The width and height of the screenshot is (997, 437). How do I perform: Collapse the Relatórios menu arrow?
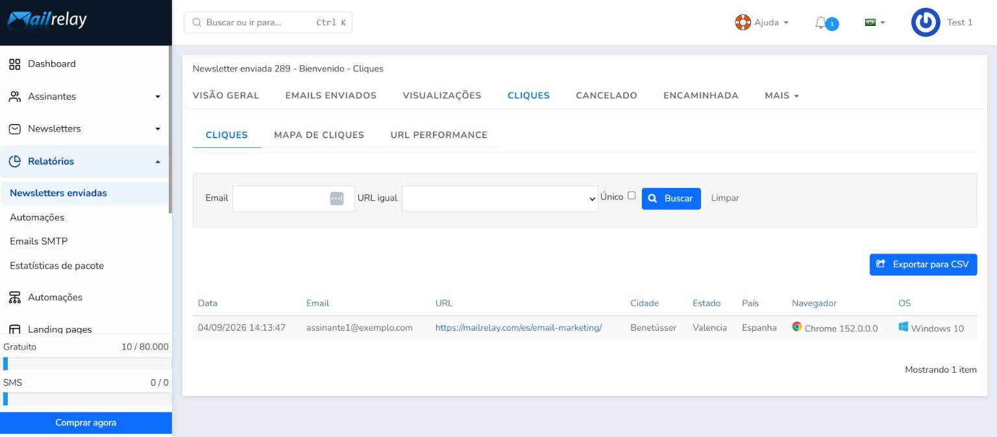point(157,161)
